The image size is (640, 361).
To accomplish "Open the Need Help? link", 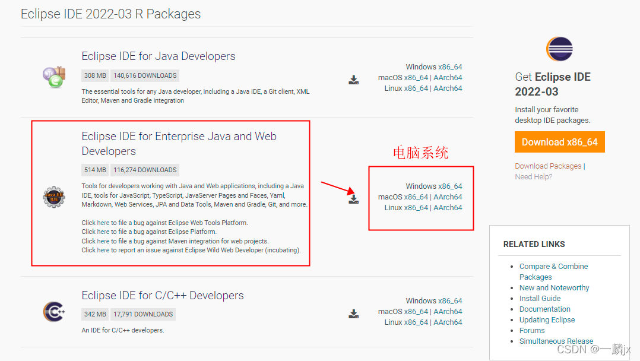I will click(x=534, y=176).
